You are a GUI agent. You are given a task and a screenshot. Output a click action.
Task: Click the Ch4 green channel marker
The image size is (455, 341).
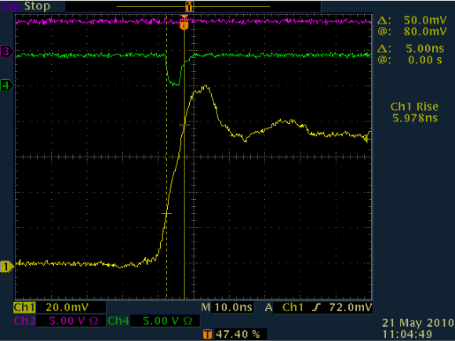coord(7,85)
